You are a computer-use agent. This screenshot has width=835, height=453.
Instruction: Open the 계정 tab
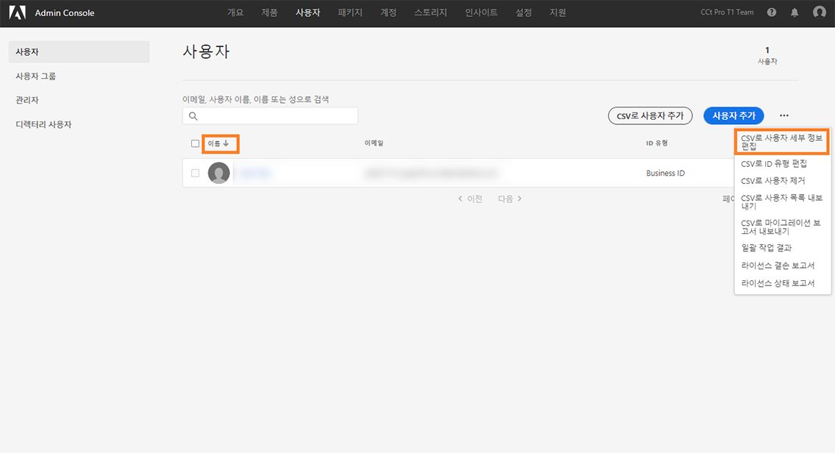click(388, 13)
